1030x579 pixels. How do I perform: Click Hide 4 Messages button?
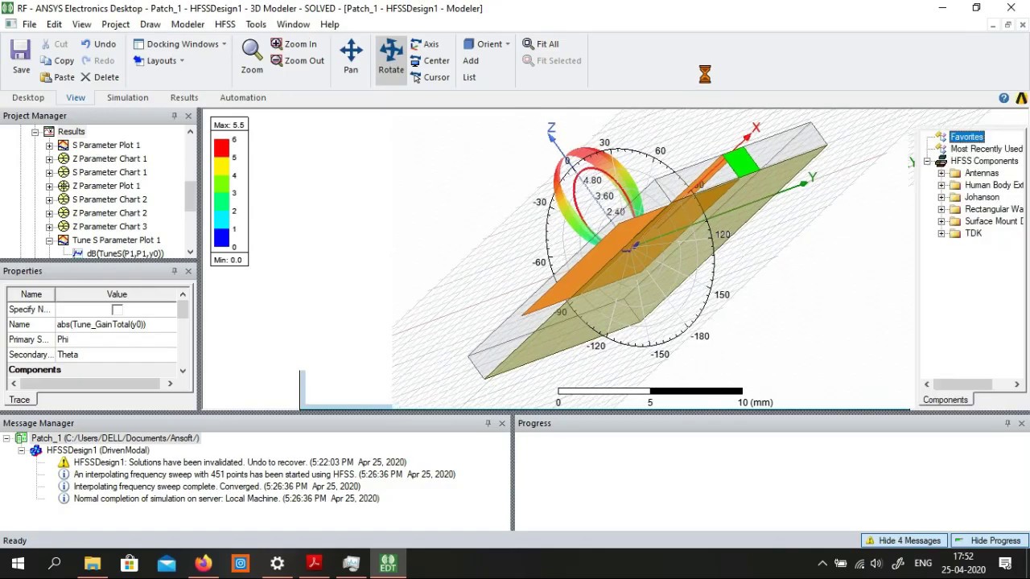coord(903,540)
